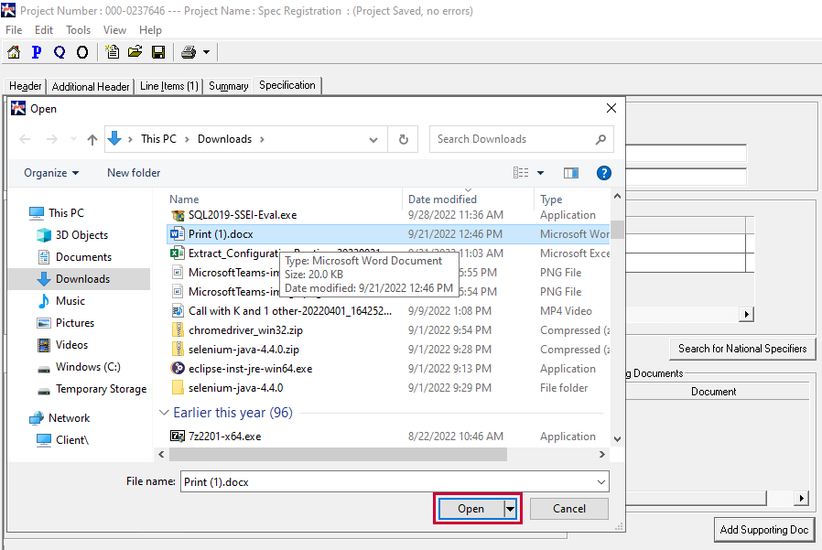Click the open folder toolbar icon
The width and height of the screenshot is (822, 550).
tap(135, 52)
